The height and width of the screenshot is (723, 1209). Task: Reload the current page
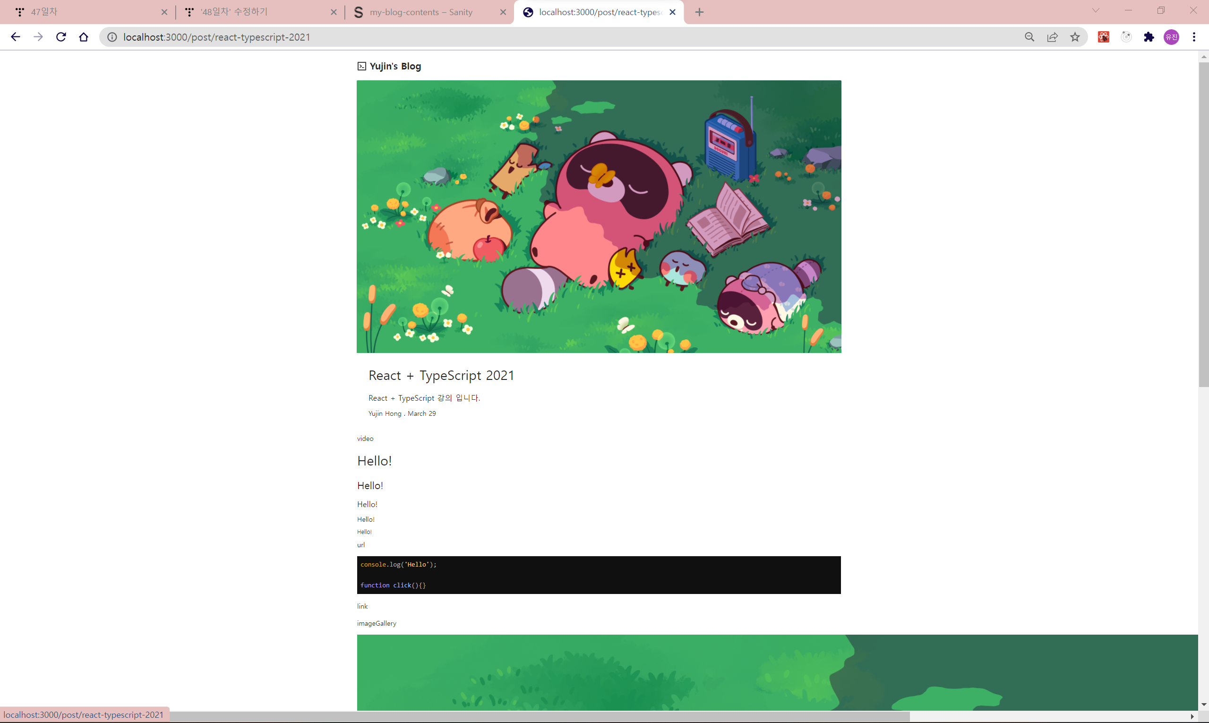click(61, 37)
